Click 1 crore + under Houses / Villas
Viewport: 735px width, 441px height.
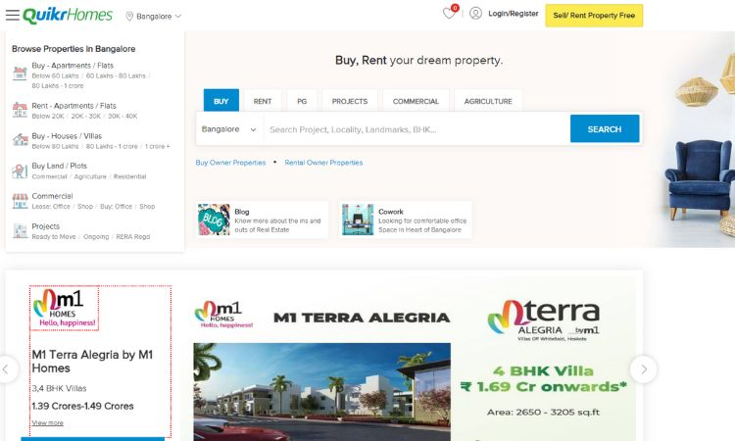click(158, 147)
